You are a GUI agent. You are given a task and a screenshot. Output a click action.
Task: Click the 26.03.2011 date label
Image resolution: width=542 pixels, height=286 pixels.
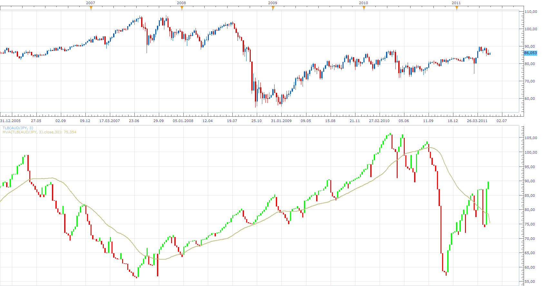477,121
